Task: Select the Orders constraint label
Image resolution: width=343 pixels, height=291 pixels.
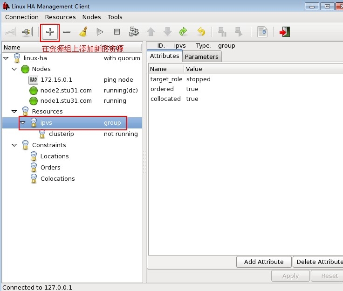Action: click(50, 168)
